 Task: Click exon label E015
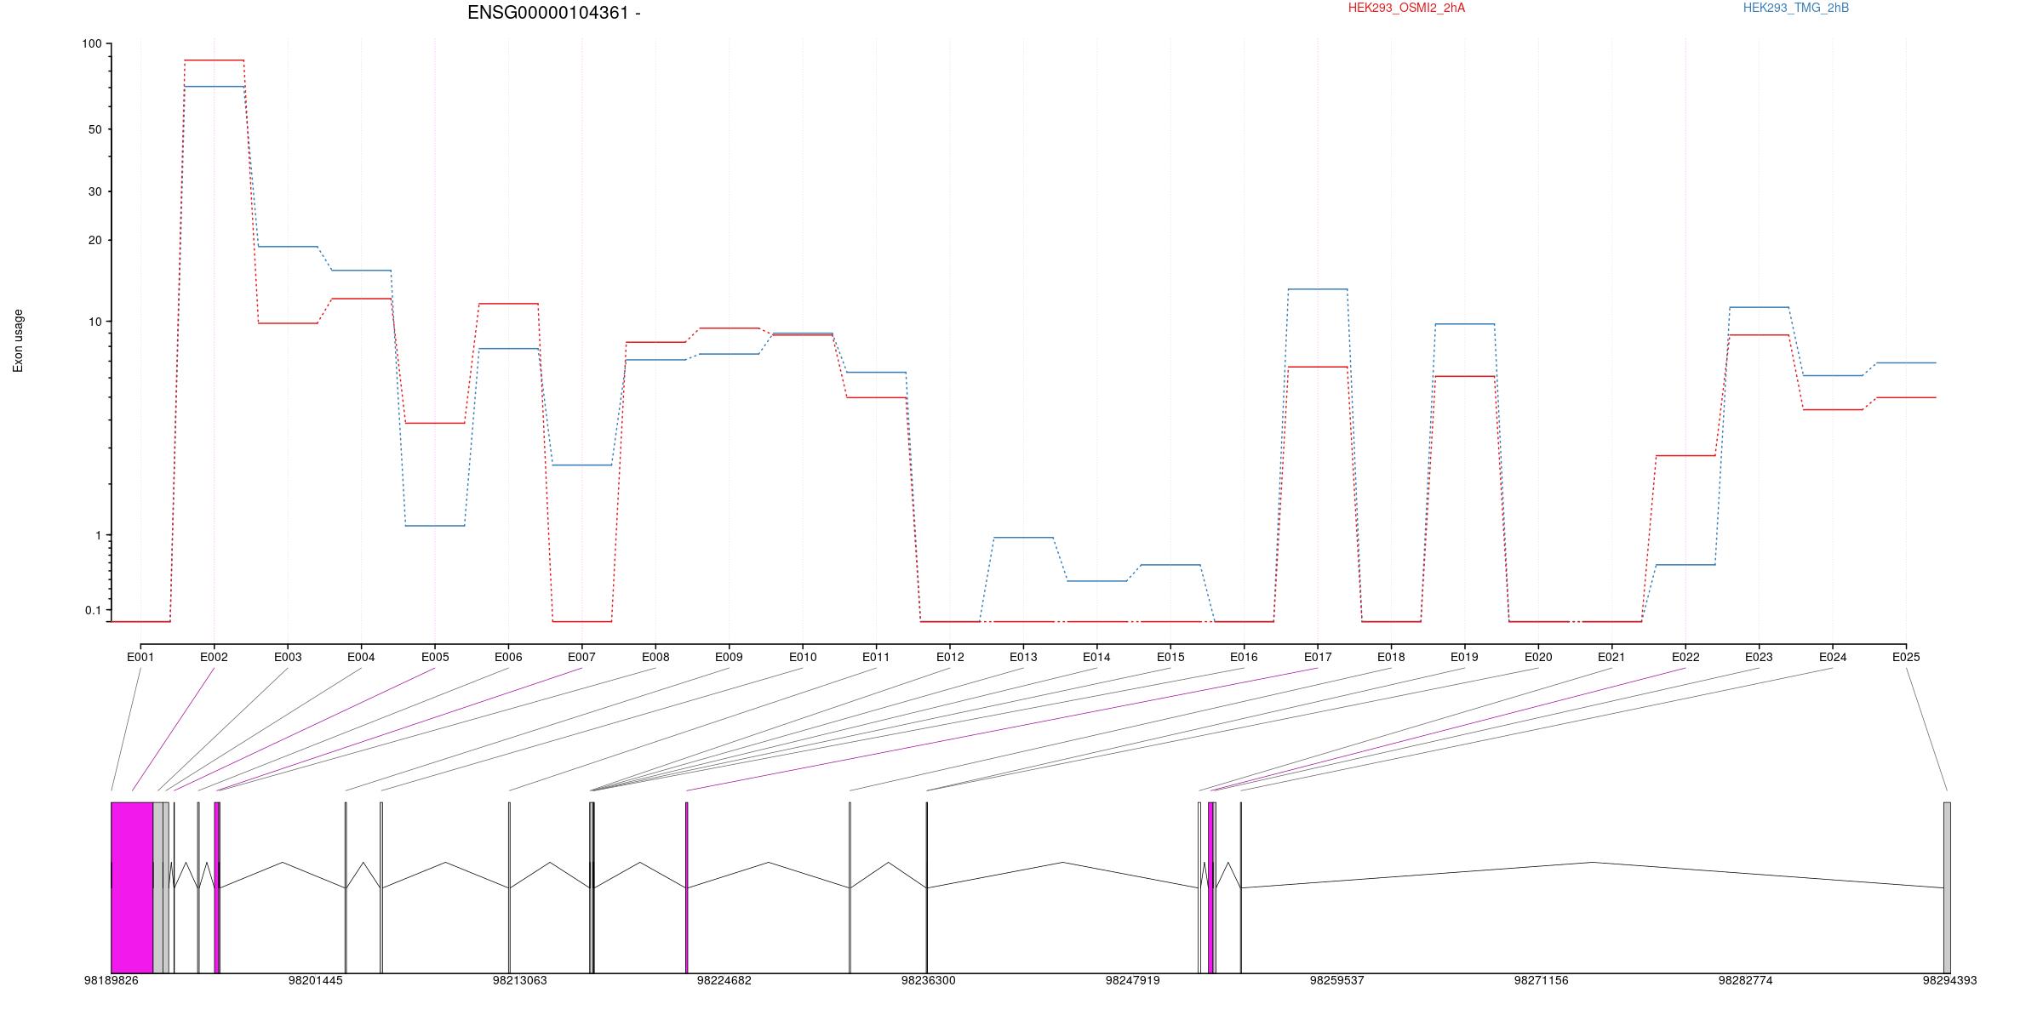1170,657
